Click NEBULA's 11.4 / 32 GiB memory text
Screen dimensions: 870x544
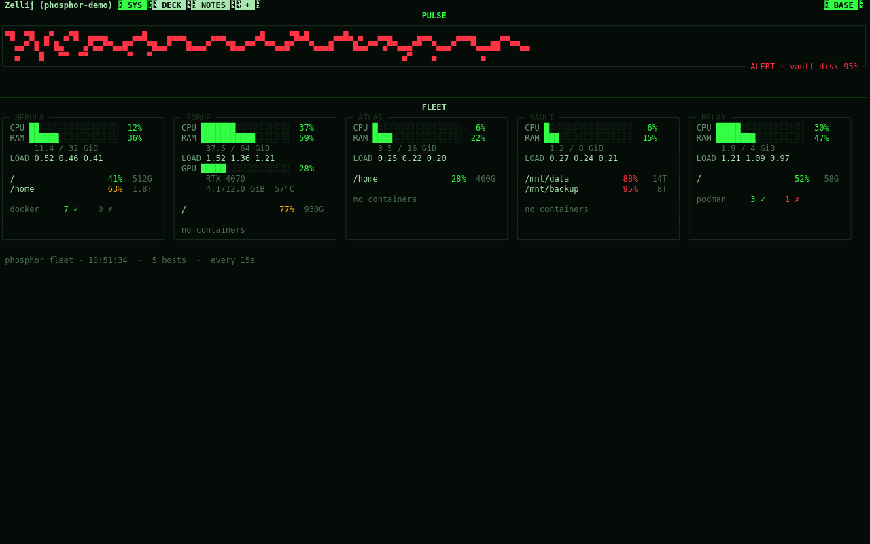pyautogui.click(x=66, y=148)
